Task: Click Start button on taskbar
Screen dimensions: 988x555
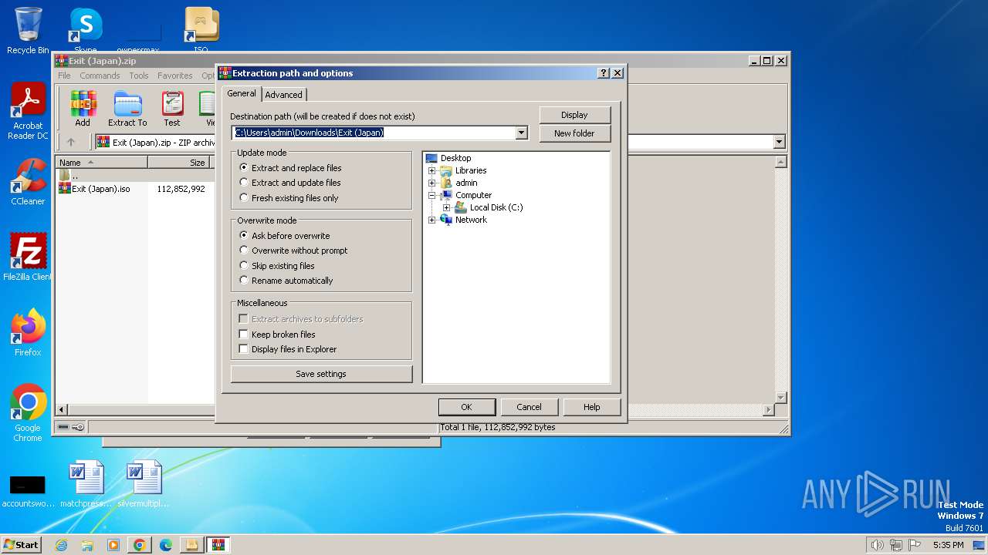Action: pyautogui.click(x=21, y=545)
